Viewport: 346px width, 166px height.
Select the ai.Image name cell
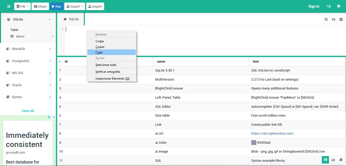201,152
